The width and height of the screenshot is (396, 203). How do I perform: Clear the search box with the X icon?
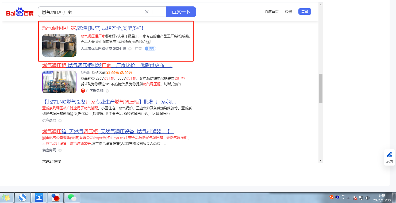[x=147, y=12]
